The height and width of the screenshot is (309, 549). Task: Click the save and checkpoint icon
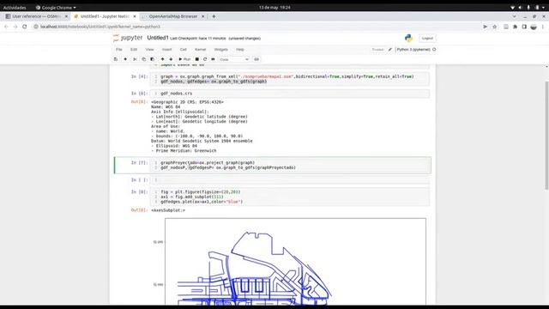(116, 59)
